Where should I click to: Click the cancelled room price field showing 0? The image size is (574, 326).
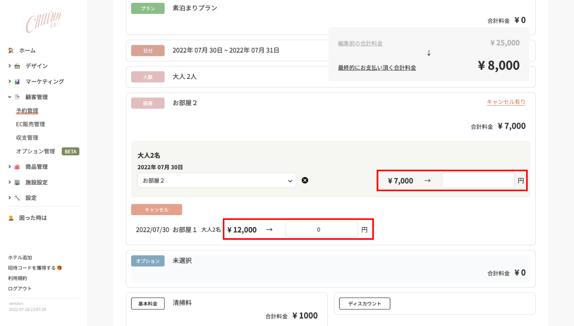click(321, 229)
